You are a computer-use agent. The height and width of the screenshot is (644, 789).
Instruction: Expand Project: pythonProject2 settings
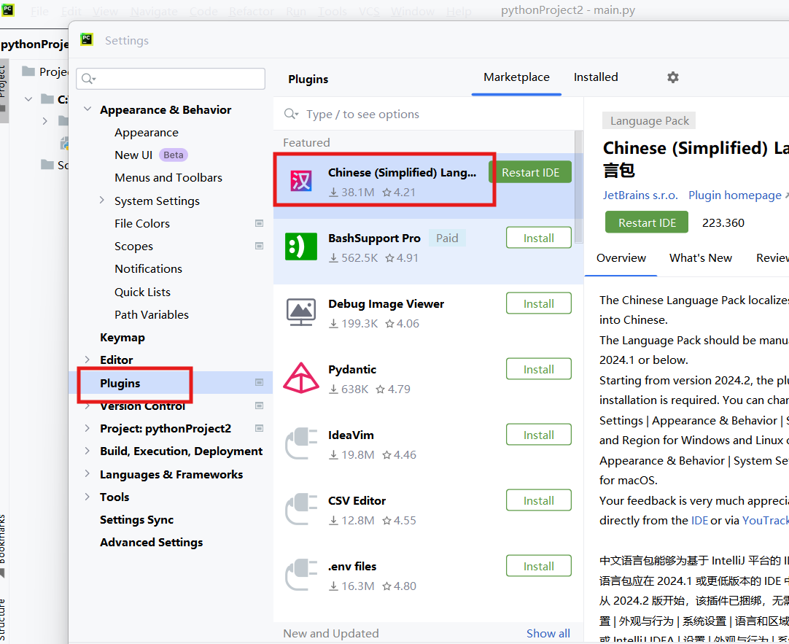[x=88, y=428]
